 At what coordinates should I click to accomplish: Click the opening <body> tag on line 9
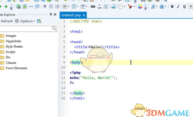[x=76, y=62]
